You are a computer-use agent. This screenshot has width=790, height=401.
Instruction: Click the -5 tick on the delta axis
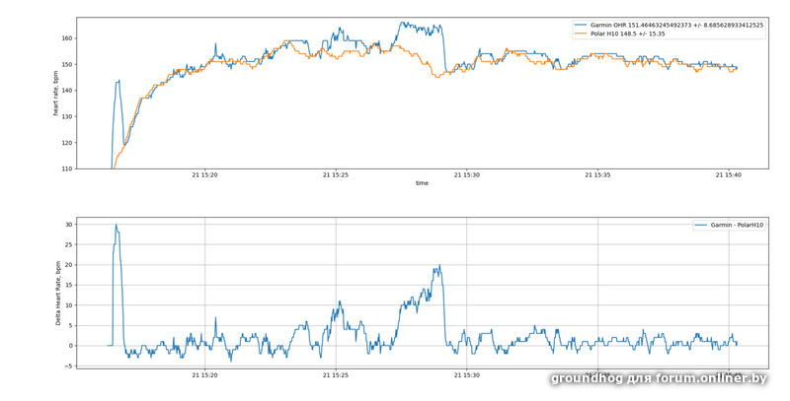69,366
